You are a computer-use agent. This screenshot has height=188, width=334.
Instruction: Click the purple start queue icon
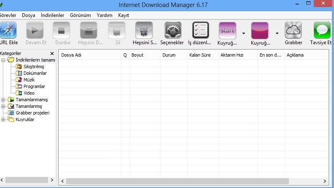(x=227, y=31)
